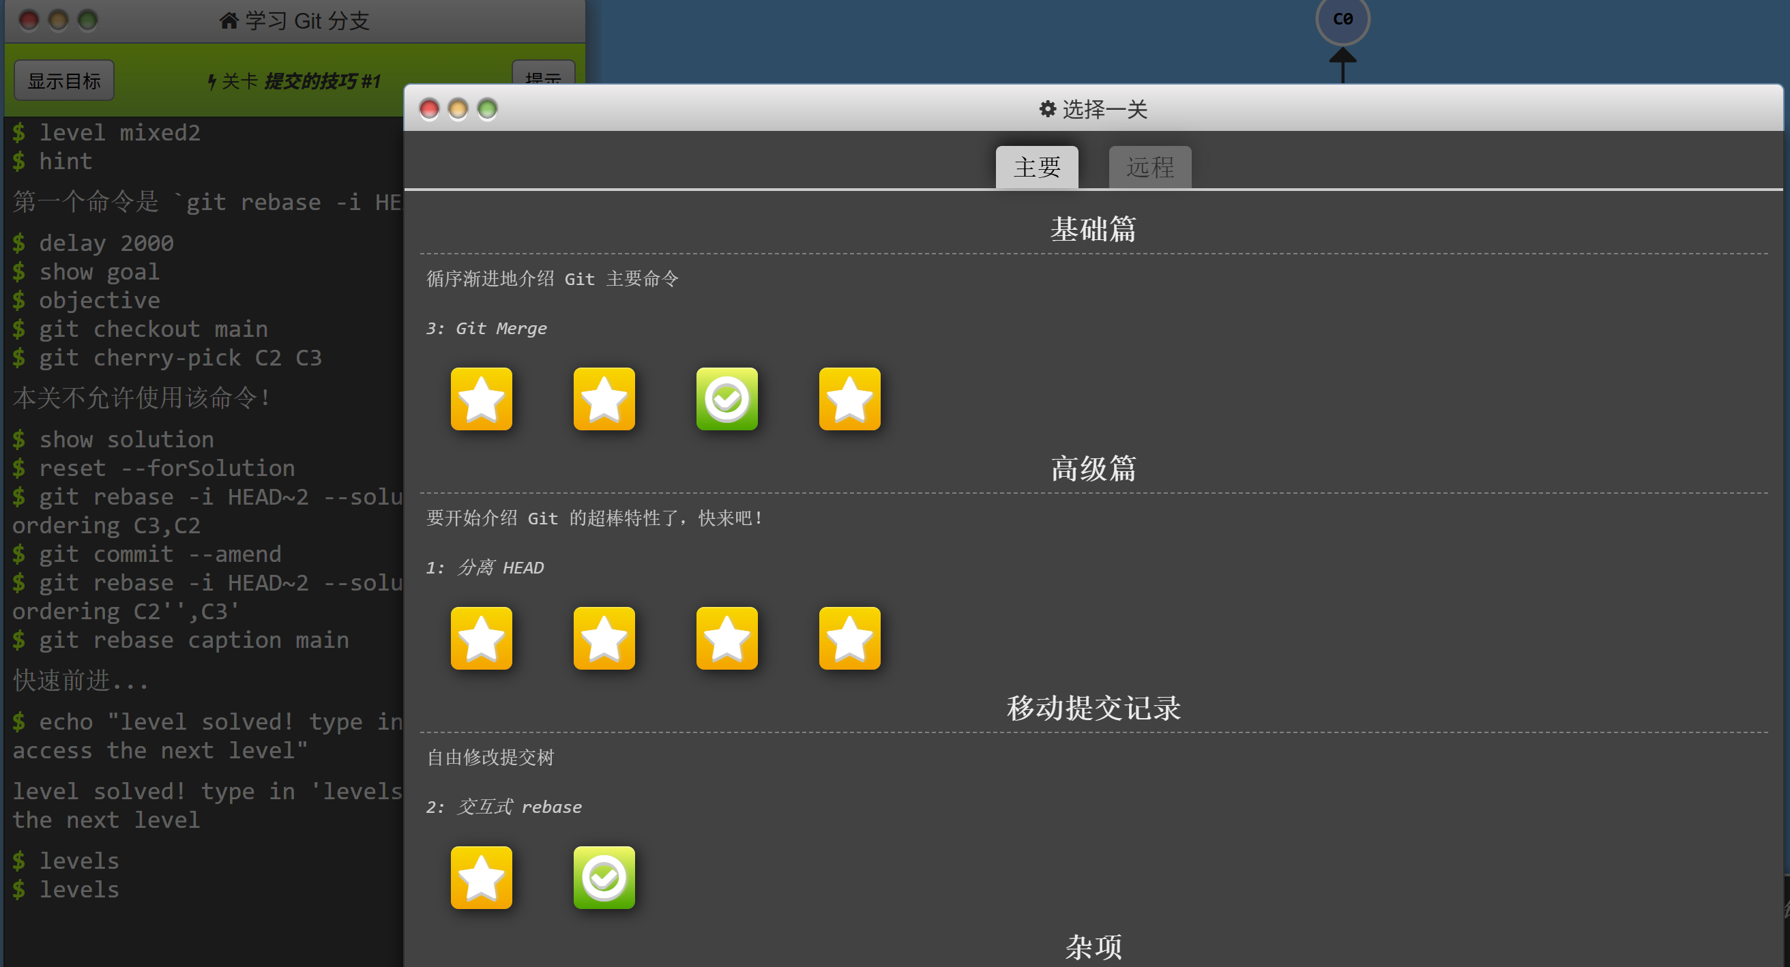This screenshot has width=1790, height=967.
Task: Select completed 交互式 rebase level checkmark
Action: click(x=604, y=878)
